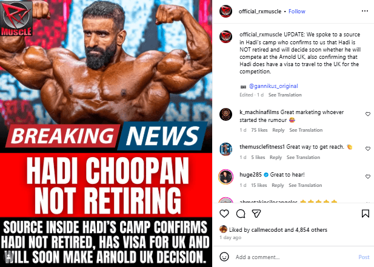Like huge285 comment heart

[368, 177]
